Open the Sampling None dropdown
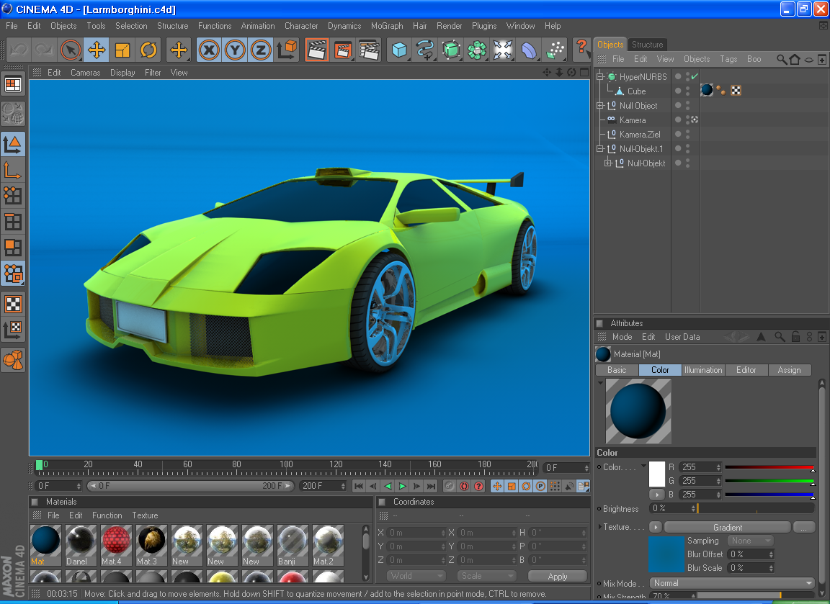Image resolution: width=830 pixels, height=604 pixels. (751, 541)
